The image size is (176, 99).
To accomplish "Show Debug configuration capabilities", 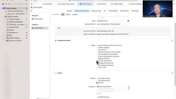I will [68, 15].
